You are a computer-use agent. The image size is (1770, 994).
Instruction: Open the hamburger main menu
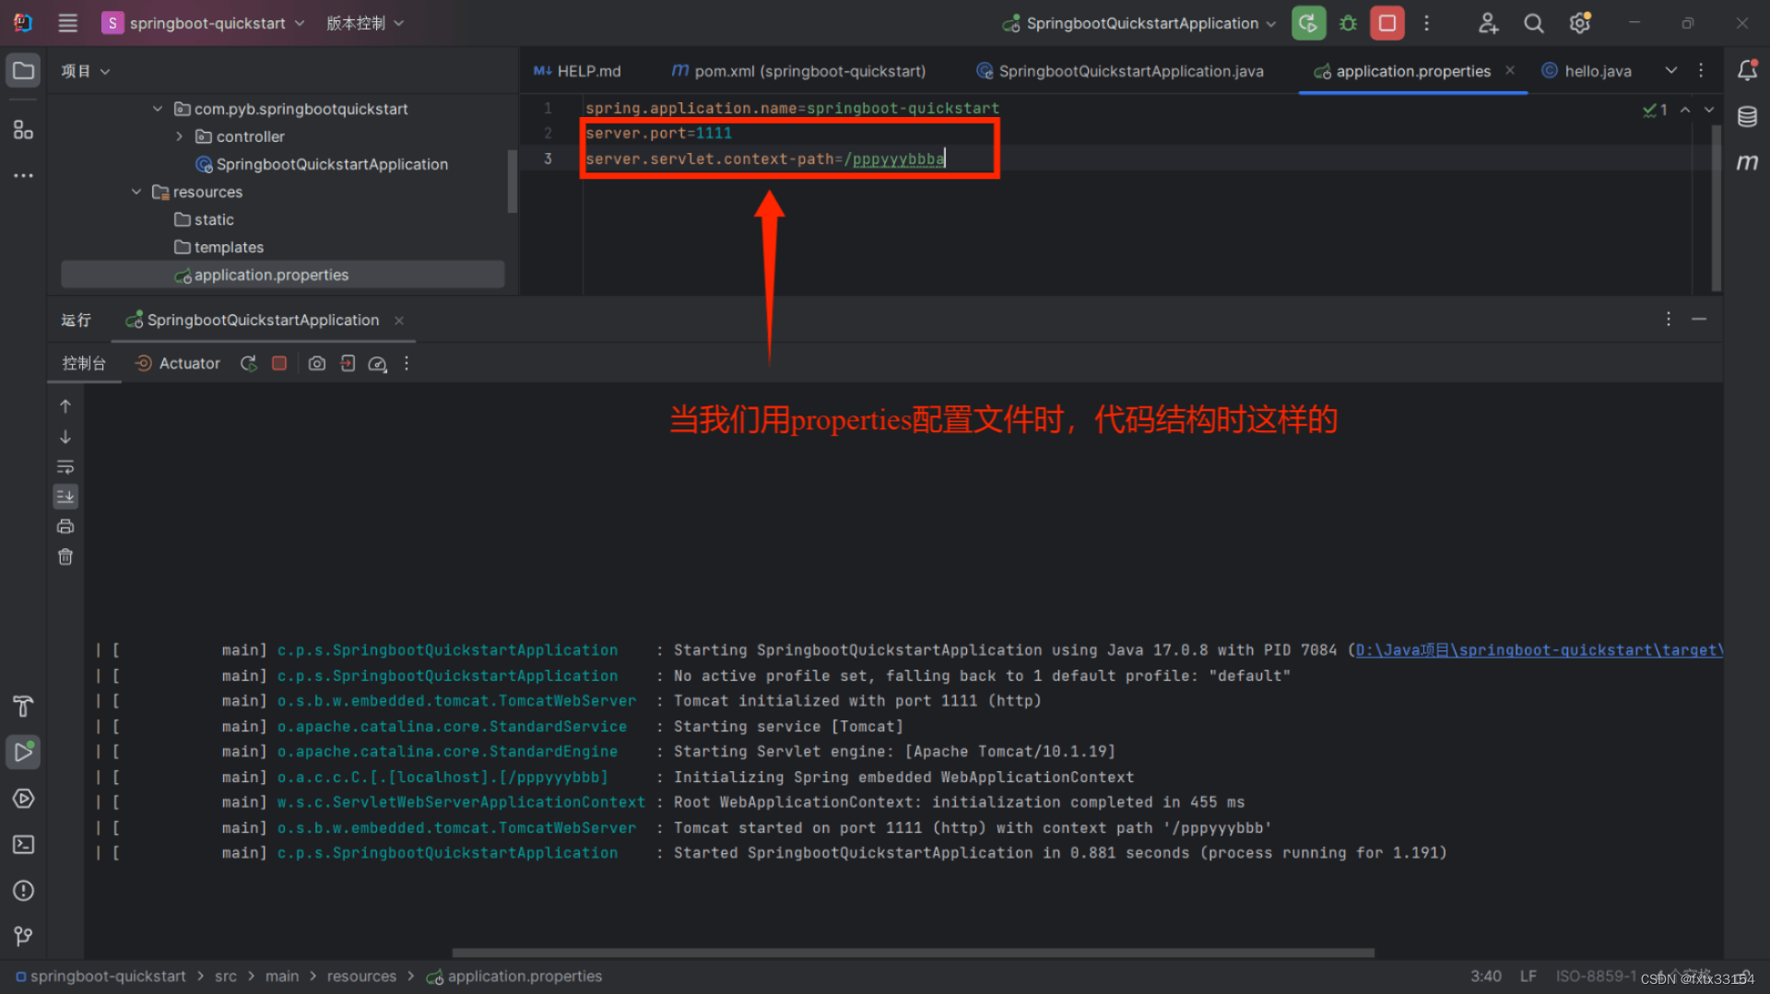point(66,23)
